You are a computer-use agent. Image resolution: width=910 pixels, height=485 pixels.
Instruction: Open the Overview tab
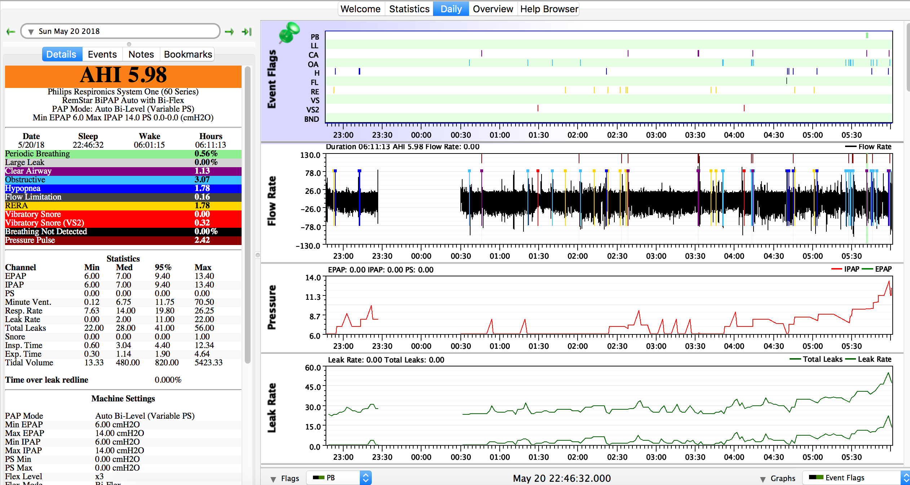pos(493,9)
